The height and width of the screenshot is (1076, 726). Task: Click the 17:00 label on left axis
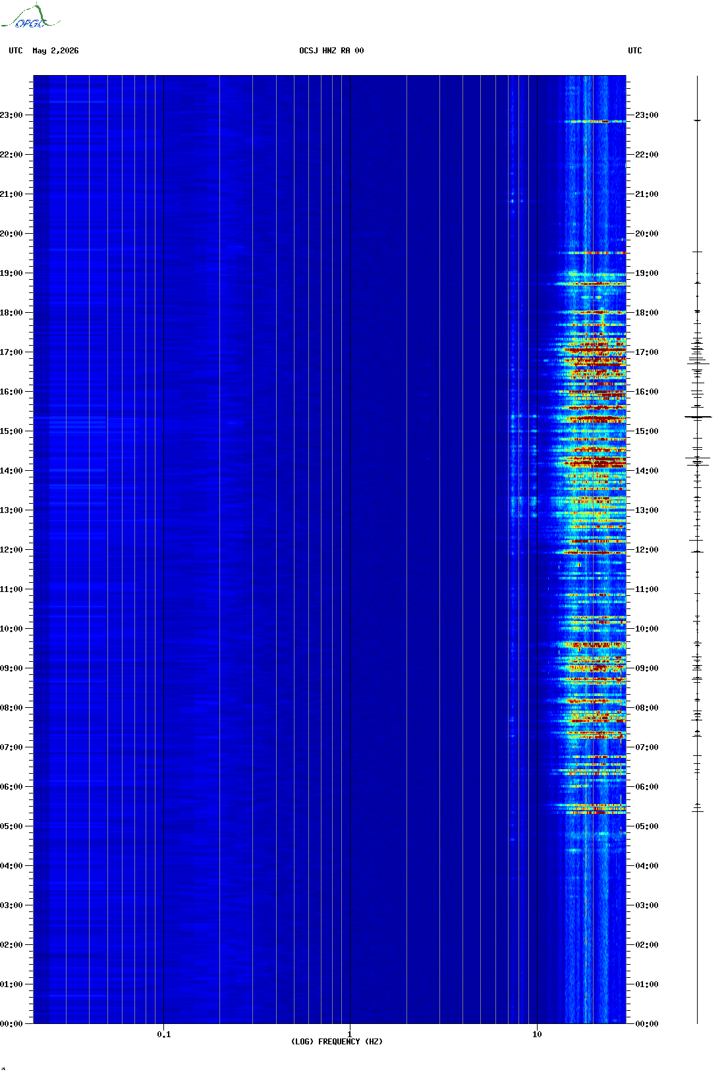pos(11,352)
